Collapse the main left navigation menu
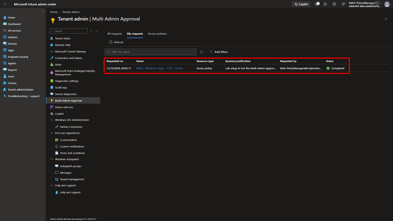This screenshot has width=393, height=221. tap(43, 11)
